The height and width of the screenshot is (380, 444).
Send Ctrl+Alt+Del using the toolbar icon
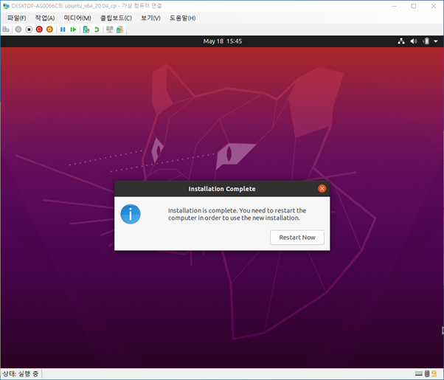coord(6,30)
